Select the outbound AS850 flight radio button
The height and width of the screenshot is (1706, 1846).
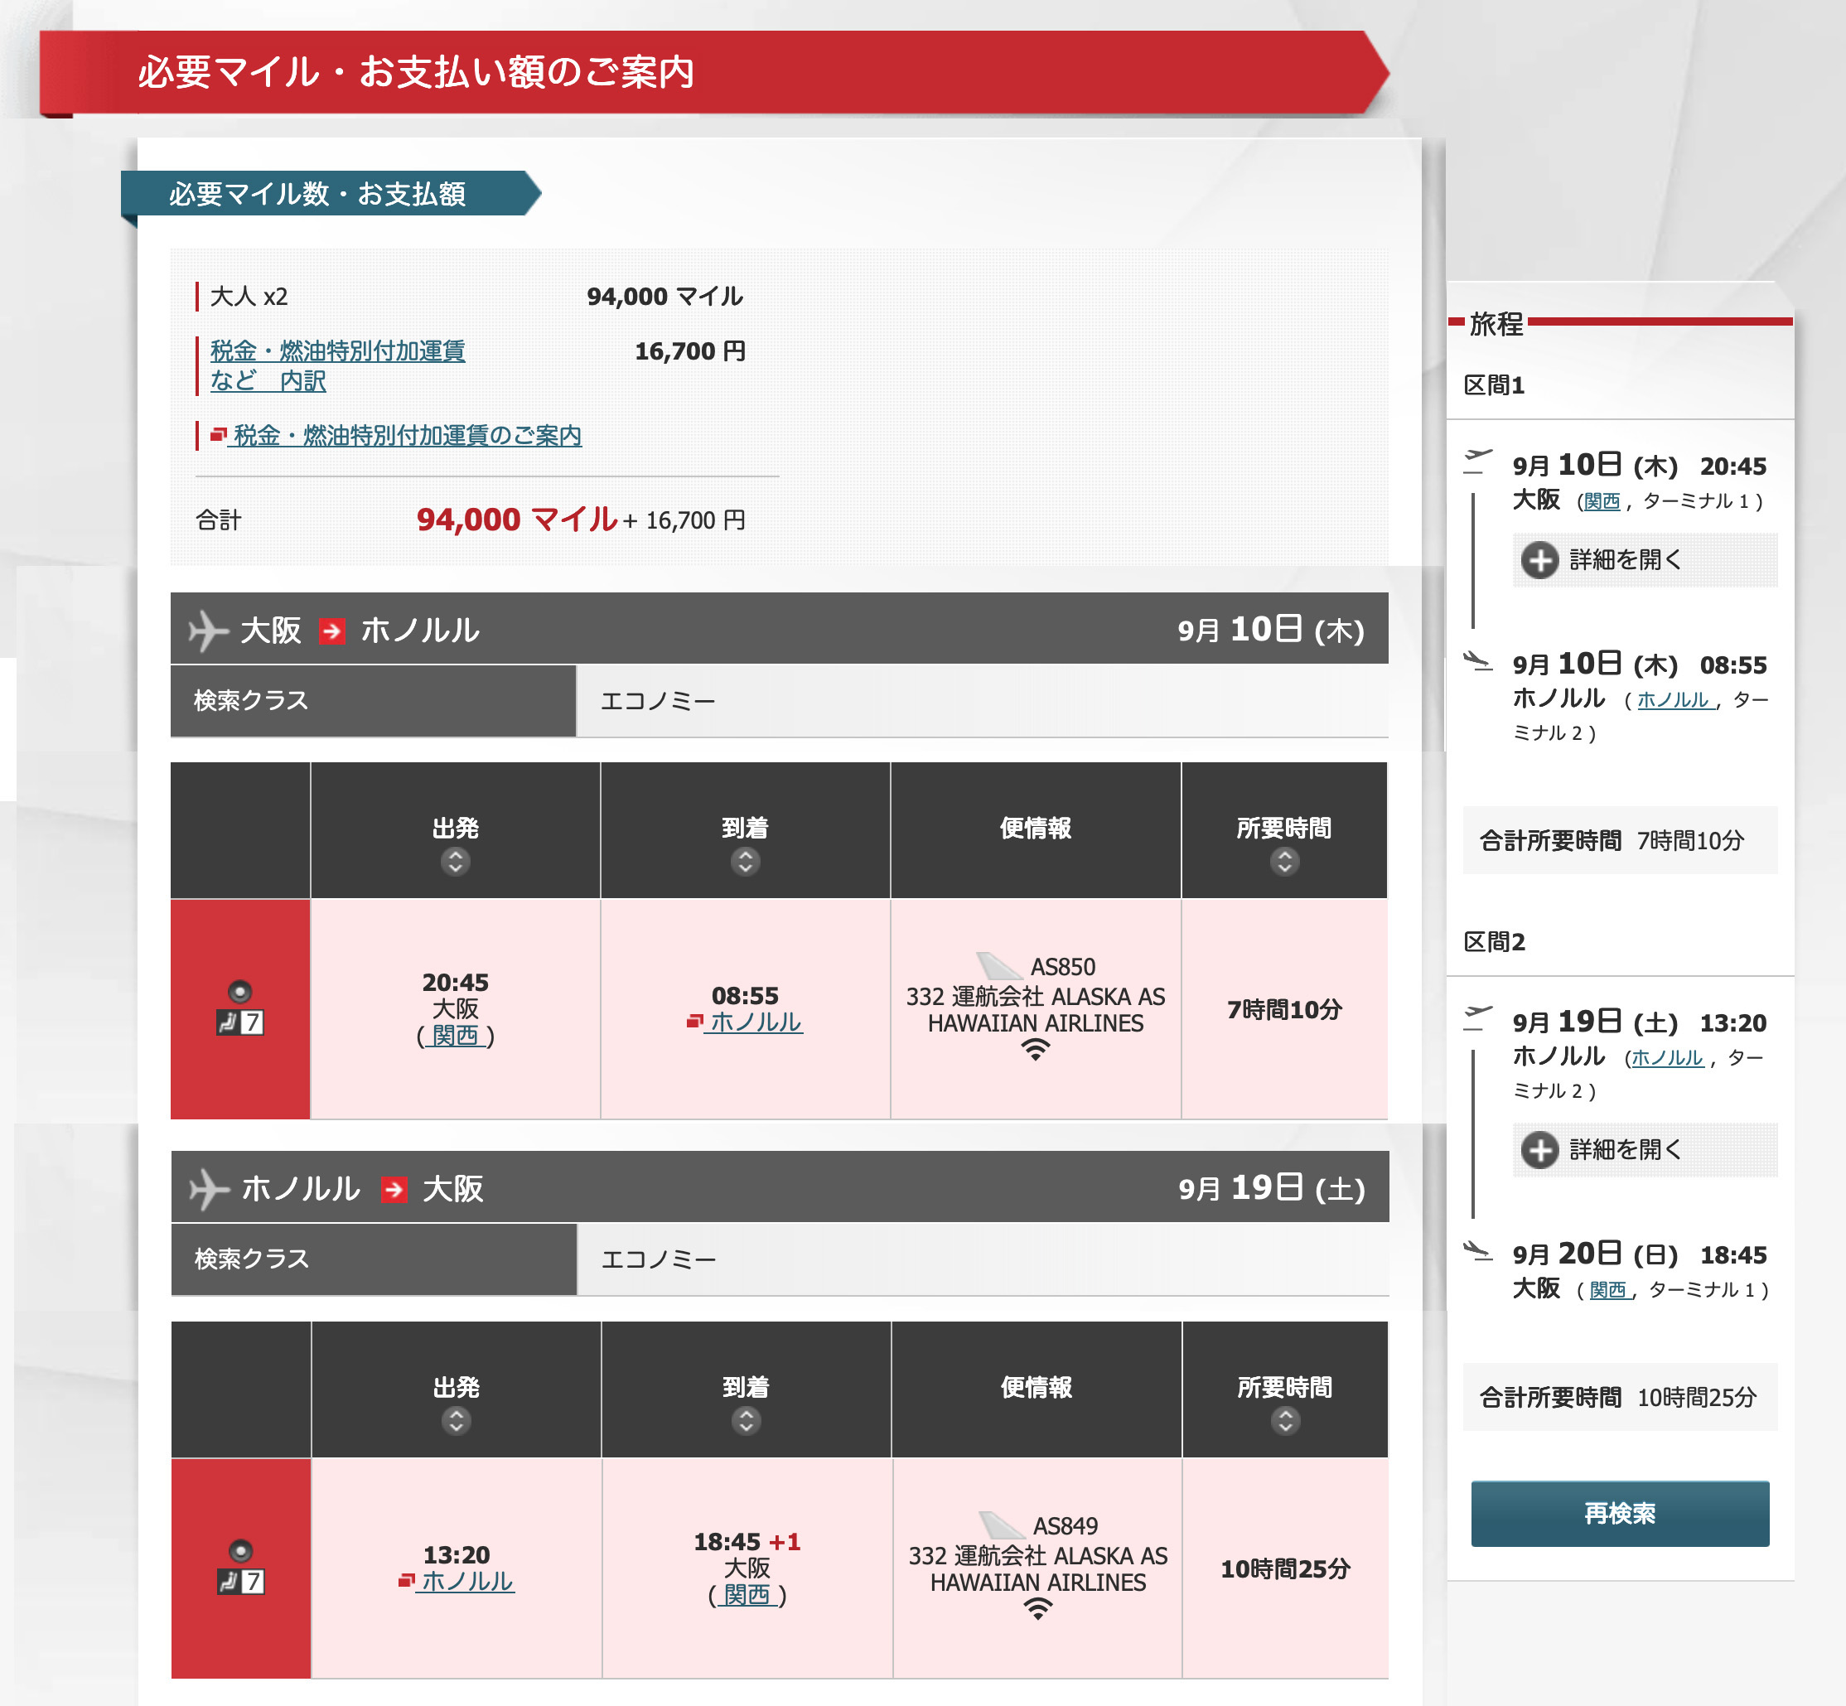[240, 992]
